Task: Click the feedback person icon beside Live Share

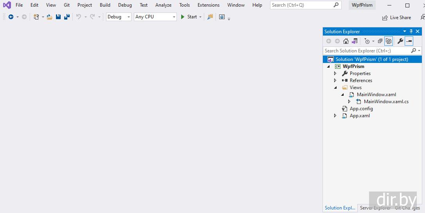Action: 423,17
